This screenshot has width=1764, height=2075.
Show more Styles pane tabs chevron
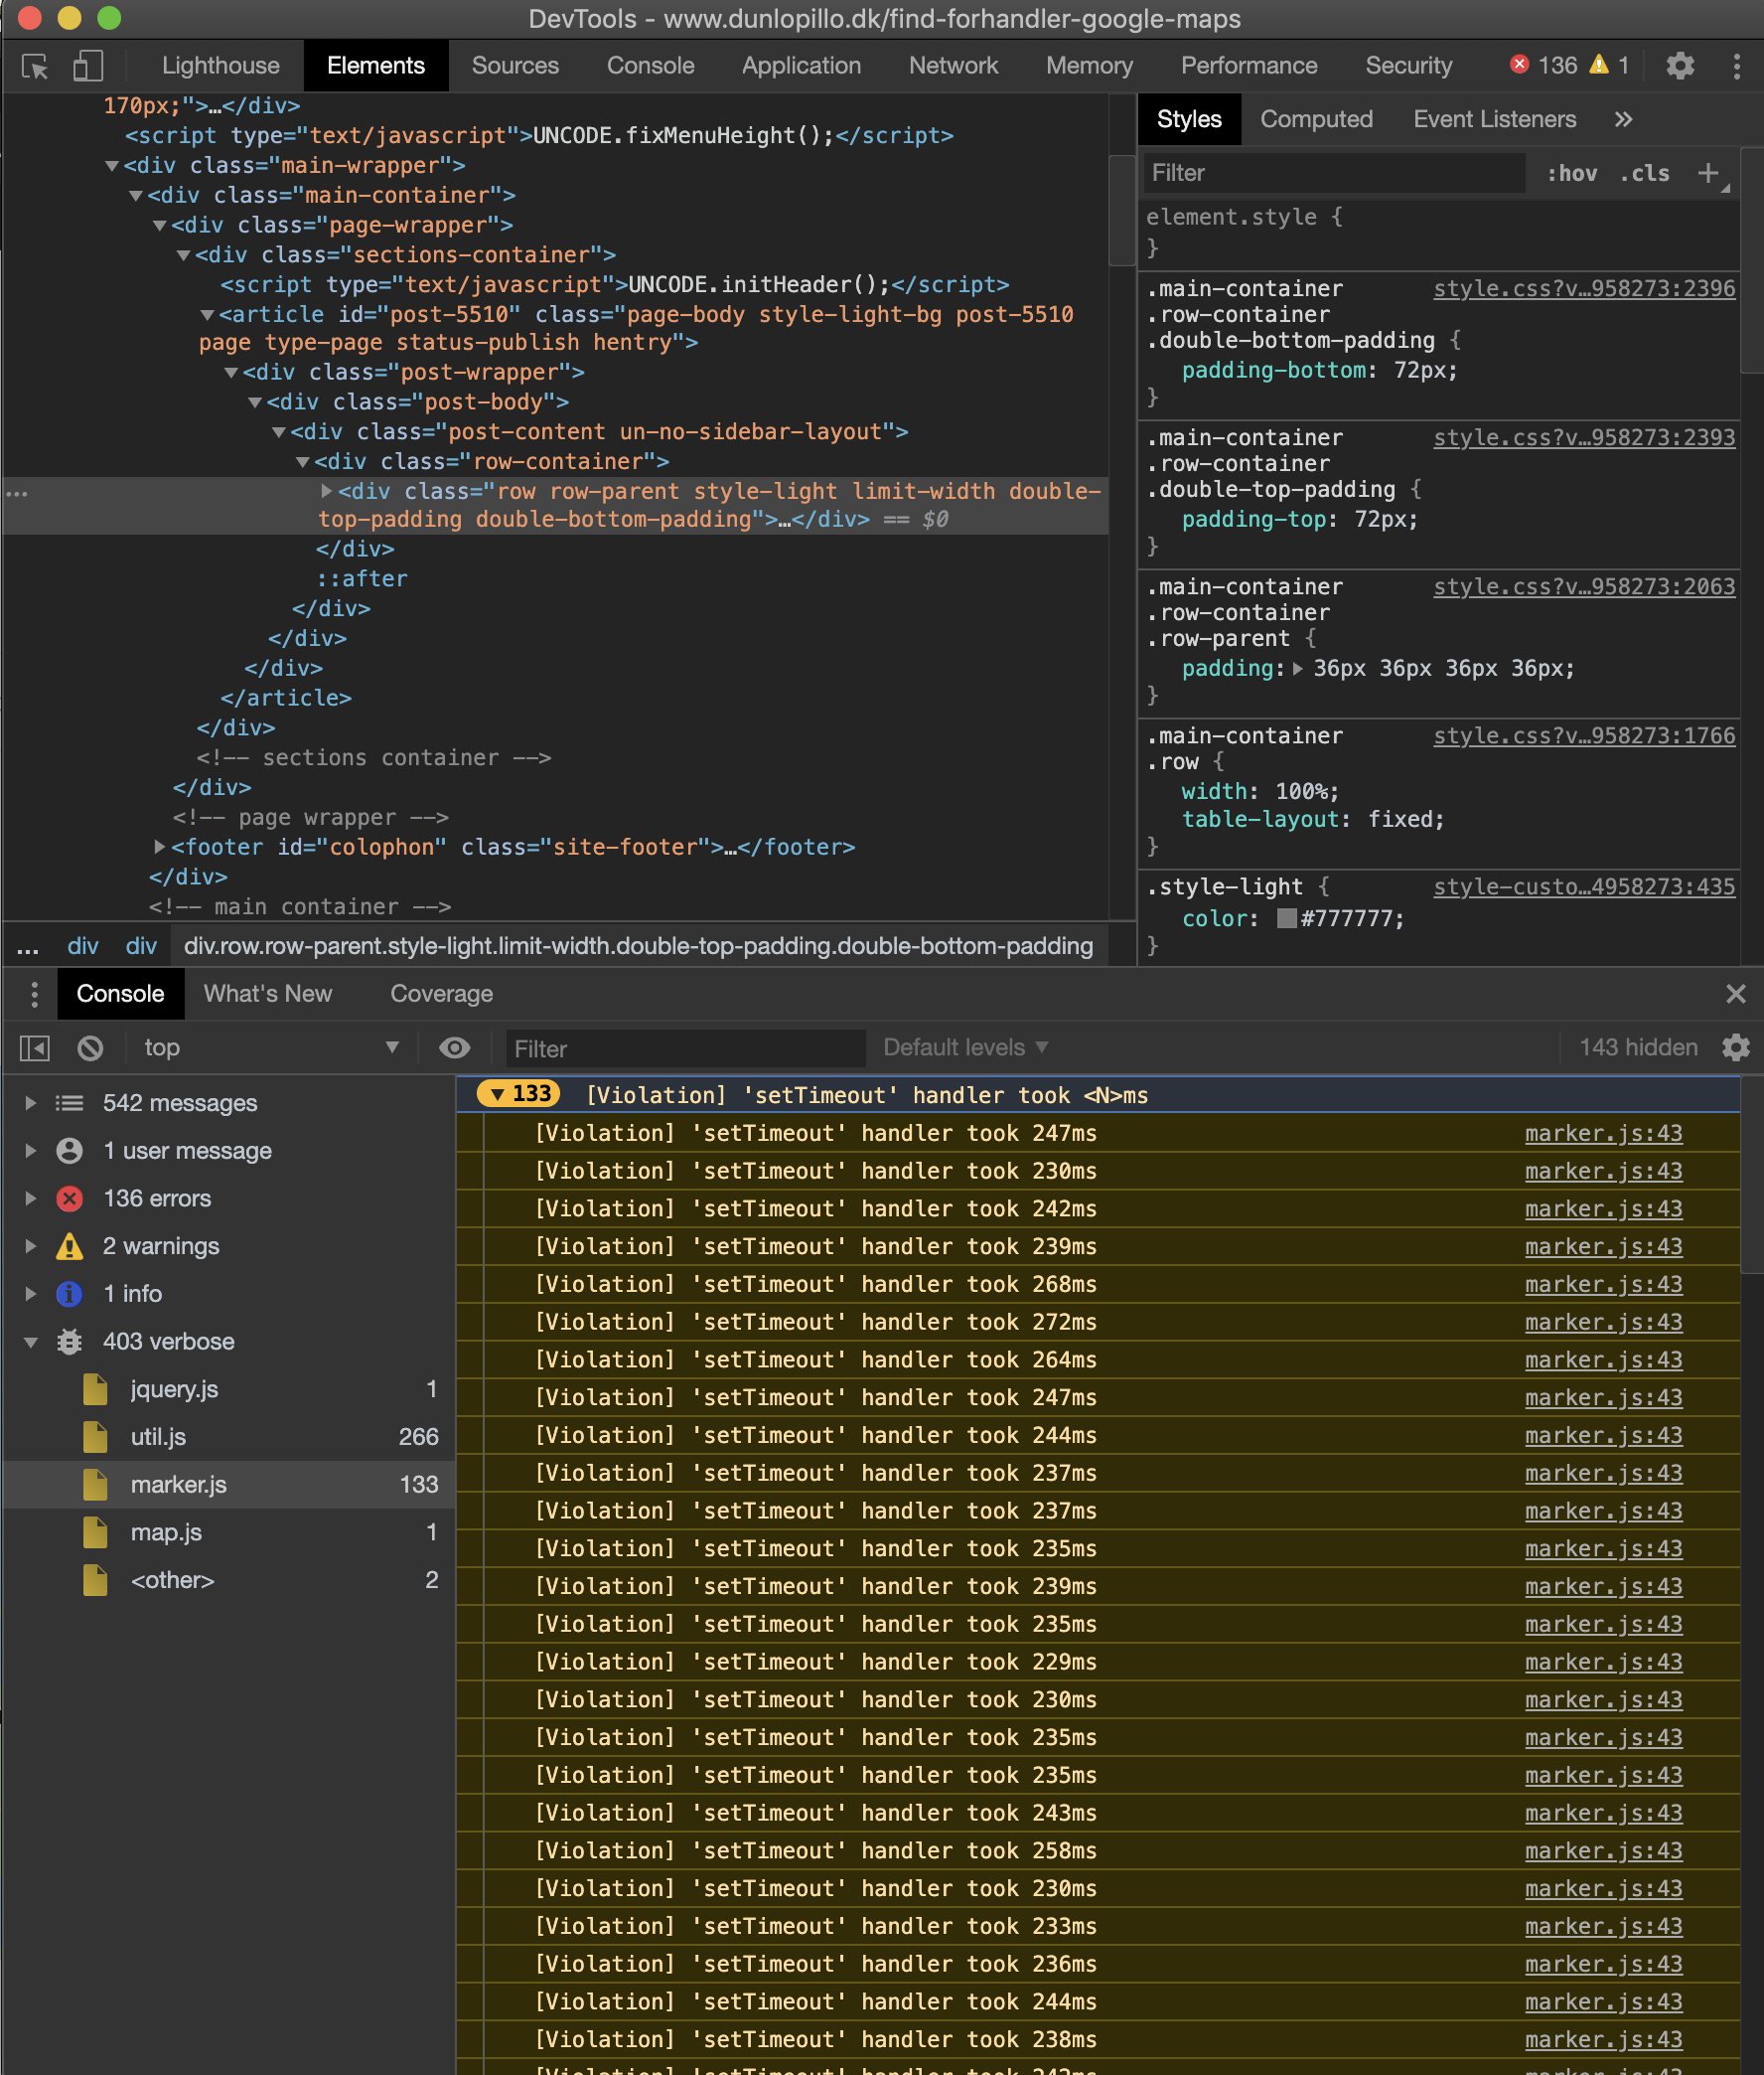pyautogui.click(x=1623, y=119)
